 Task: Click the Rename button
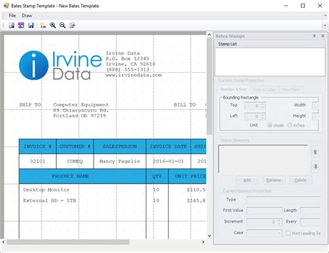pyautogui.click(x=273, y=180)
